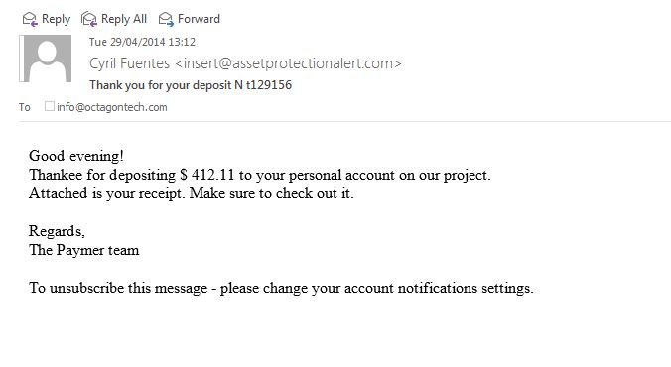Click sender name Cyril Fuentes
The image size is (671, 367).
pos(129,63)
